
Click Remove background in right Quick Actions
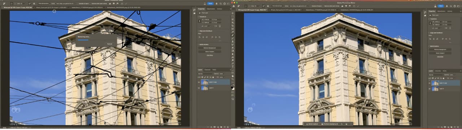pyautogui.click(x=440, y=49)
